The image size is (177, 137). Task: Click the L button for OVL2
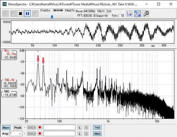click(x=80, y=134)
